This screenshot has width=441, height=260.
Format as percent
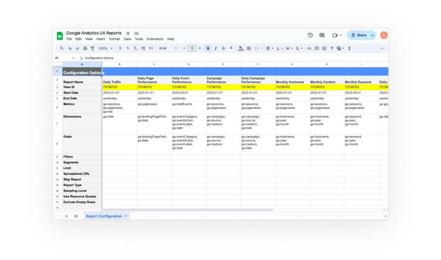tap(127, 48)
